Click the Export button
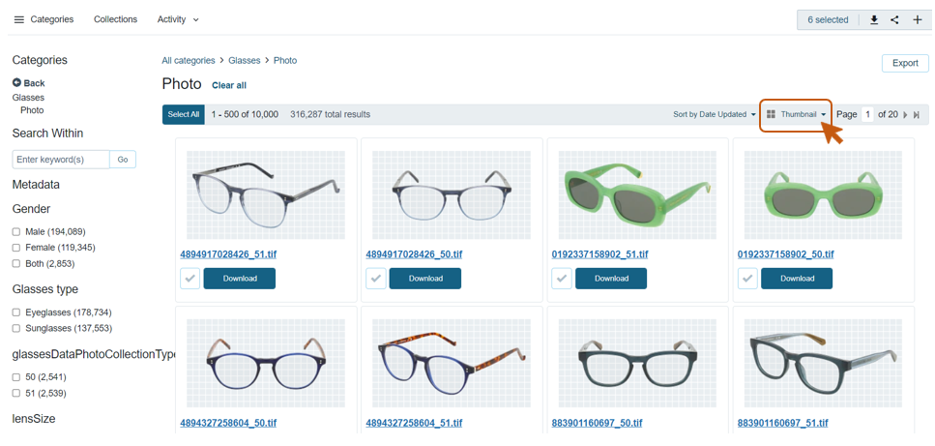Image resolution: width=935 pixels, height=446 pixels. click(x=905, y=63)
